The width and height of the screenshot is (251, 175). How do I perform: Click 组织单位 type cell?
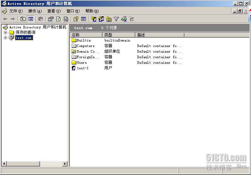click(x=112, y=51)
